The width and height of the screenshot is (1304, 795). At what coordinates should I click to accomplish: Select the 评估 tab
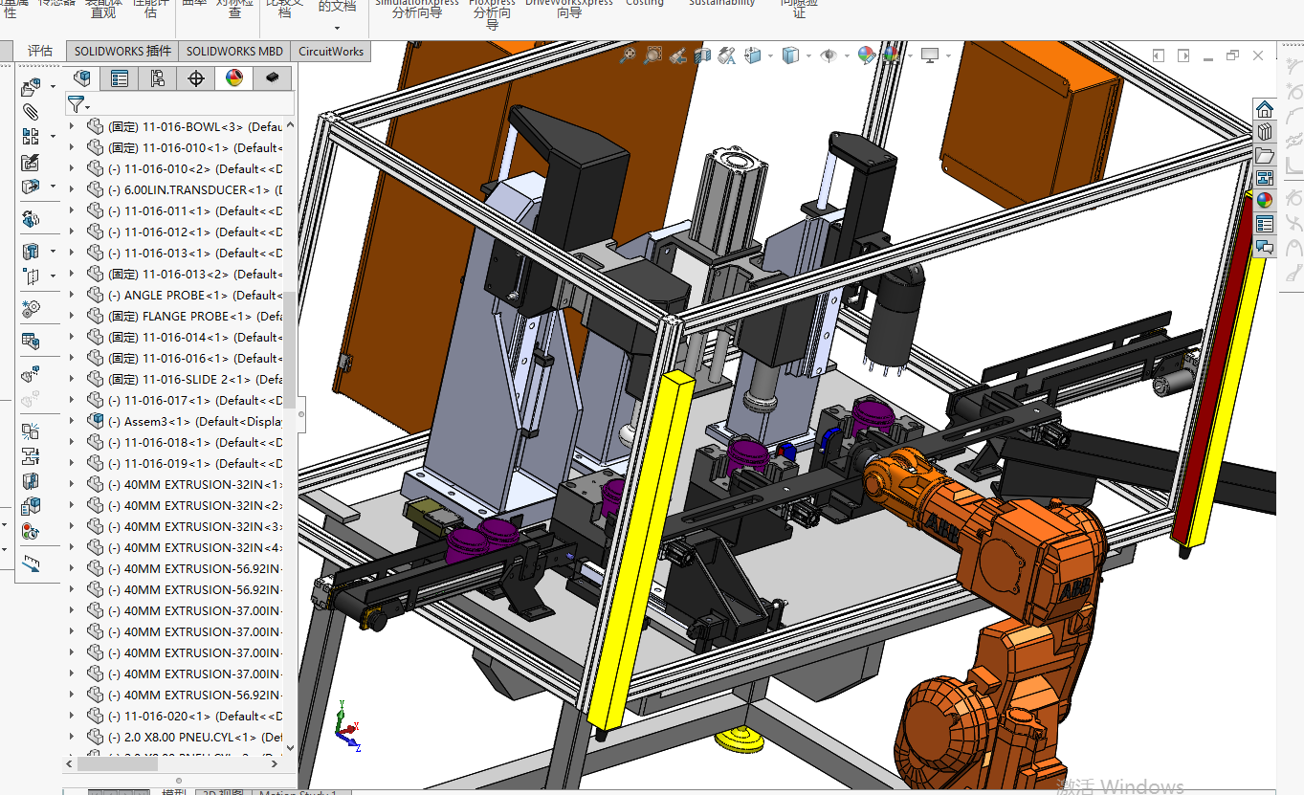tap(40, 52)
